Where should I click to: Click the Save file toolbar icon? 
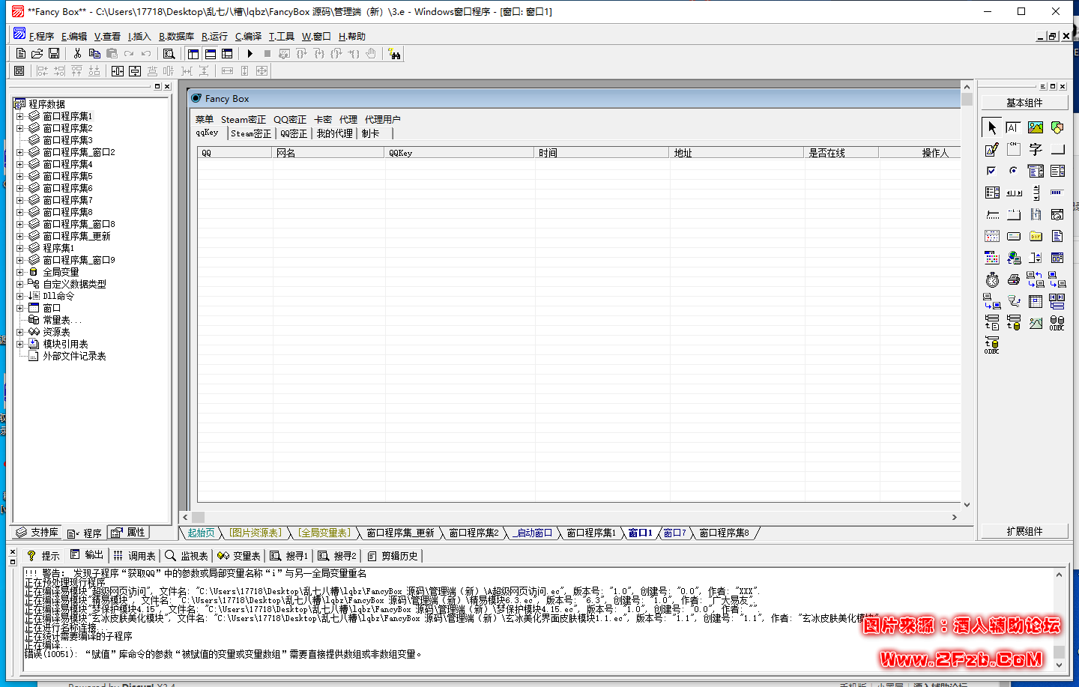click(x=54, y=54)
